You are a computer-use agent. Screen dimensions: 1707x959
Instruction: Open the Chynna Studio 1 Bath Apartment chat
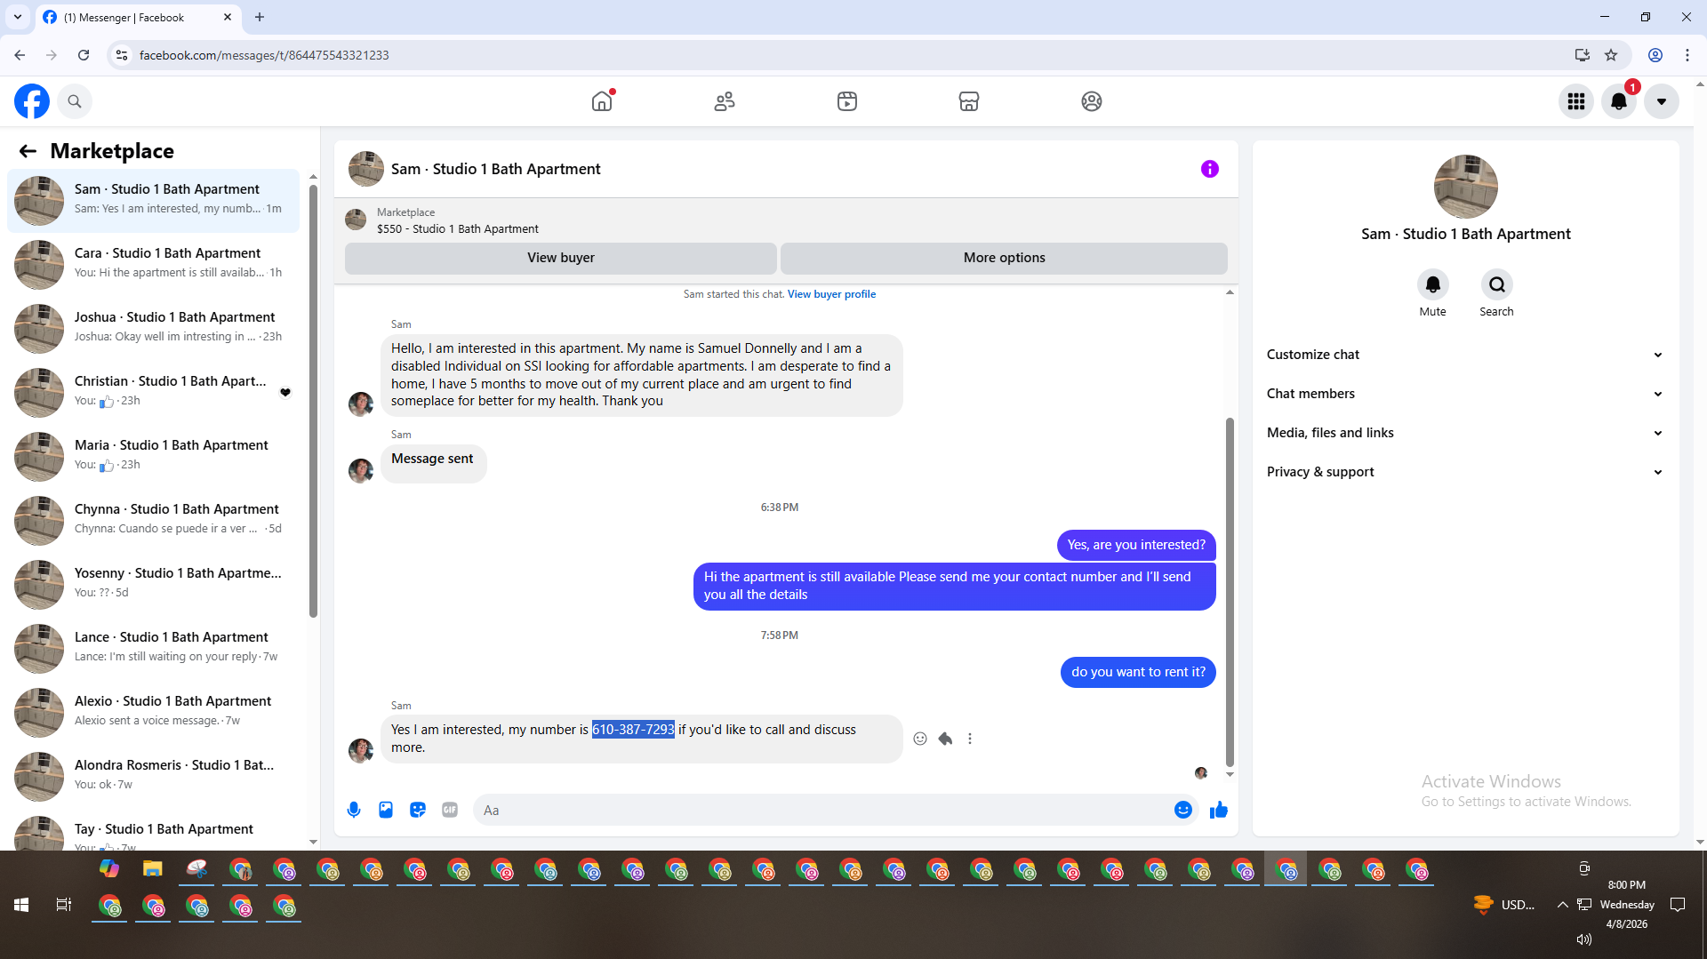tap(153, 520)
